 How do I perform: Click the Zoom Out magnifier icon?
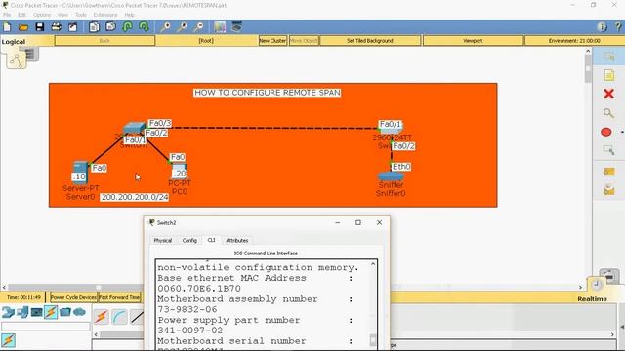[x=198, y=27]
